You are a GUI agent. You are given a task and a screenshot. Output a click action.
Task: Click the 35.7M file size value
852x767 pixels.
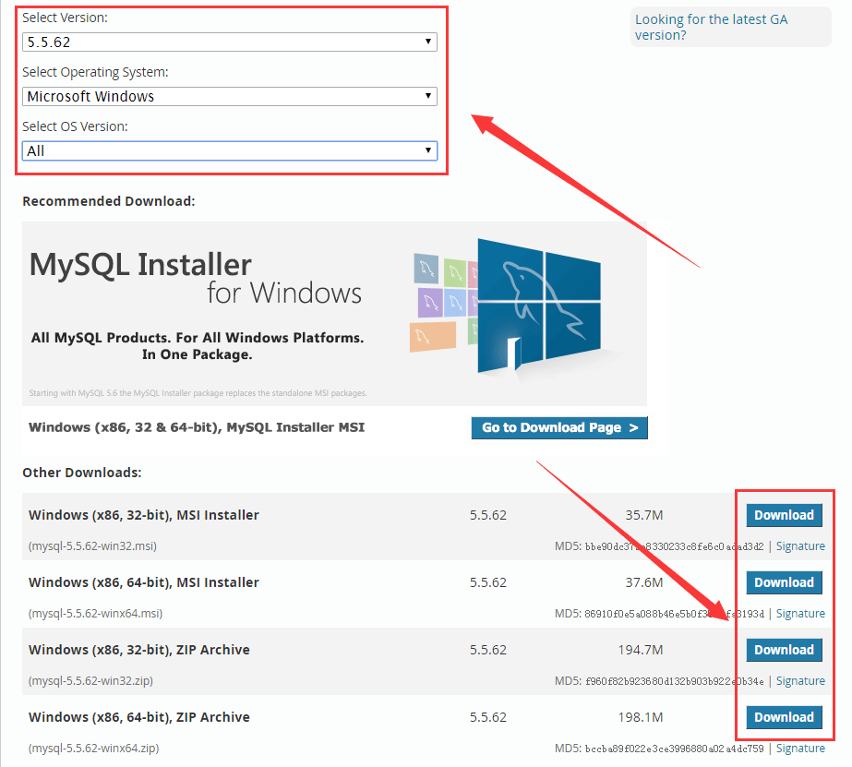(644, 515)
